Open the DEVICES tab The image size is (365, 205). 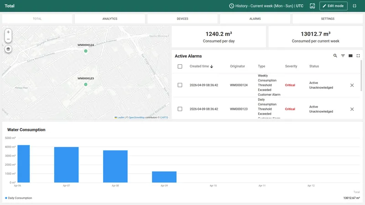(x=182, y=19)
